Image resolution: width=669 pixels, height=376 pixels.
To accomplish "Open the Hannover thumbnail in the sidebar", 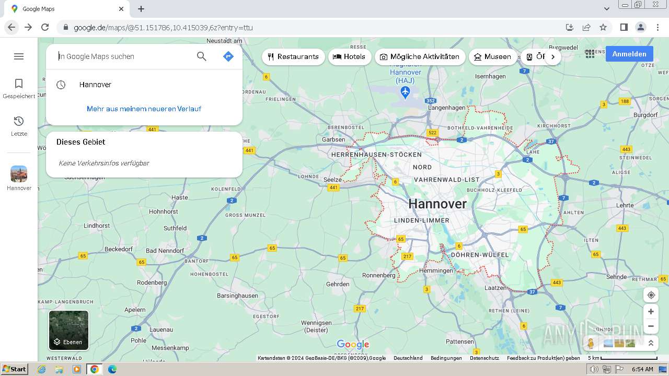I will [x=19, y=178].
